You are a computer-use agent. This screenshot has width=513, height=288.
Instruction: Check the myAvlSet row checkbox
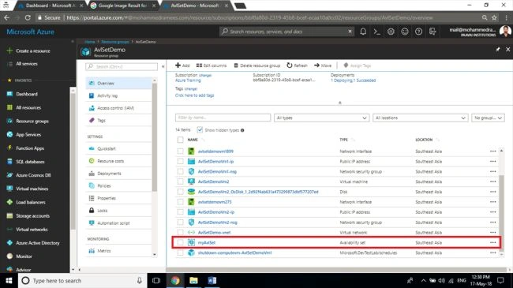[x=180, y=242]
